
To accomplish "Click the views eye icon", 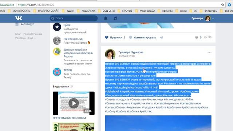I will [x=205, y=37].
